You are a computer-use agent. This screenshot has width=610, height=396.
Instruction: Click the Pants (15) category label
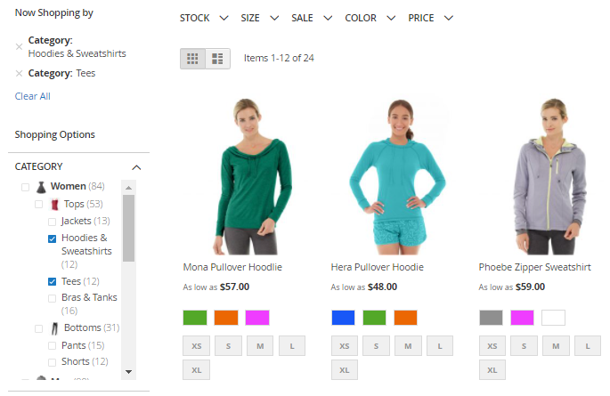tap(83, 345)
